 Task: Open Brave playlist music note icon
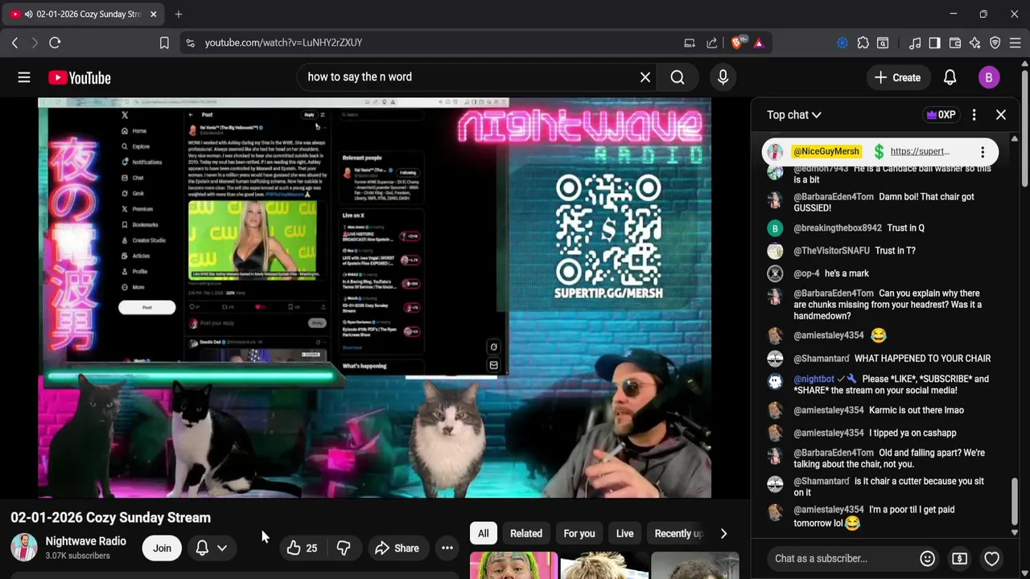tap(915, 43)
